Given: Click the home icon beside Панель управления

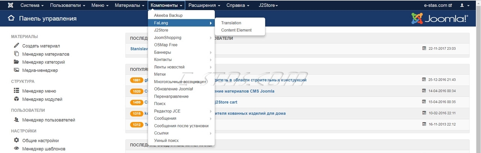Looking at the screenshot, I should pos(11,18).
